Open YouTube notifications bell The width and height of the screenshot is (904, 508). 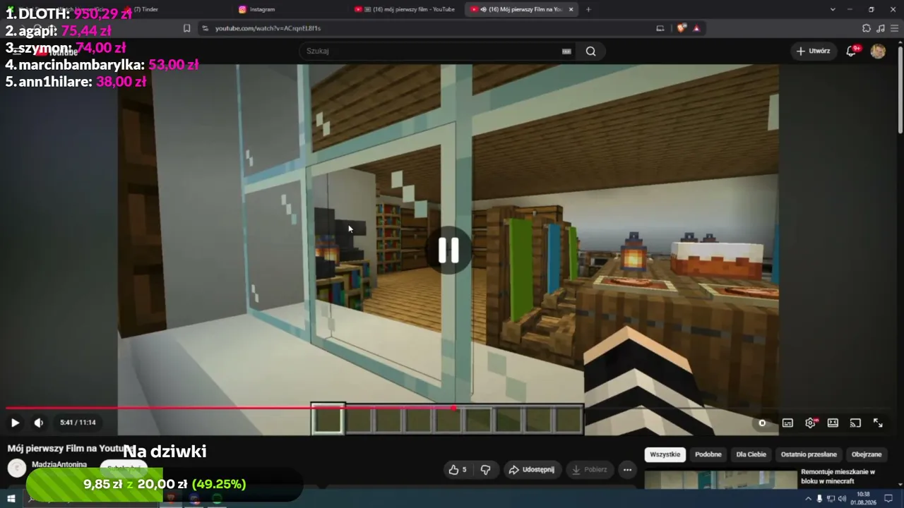[852, 51]
